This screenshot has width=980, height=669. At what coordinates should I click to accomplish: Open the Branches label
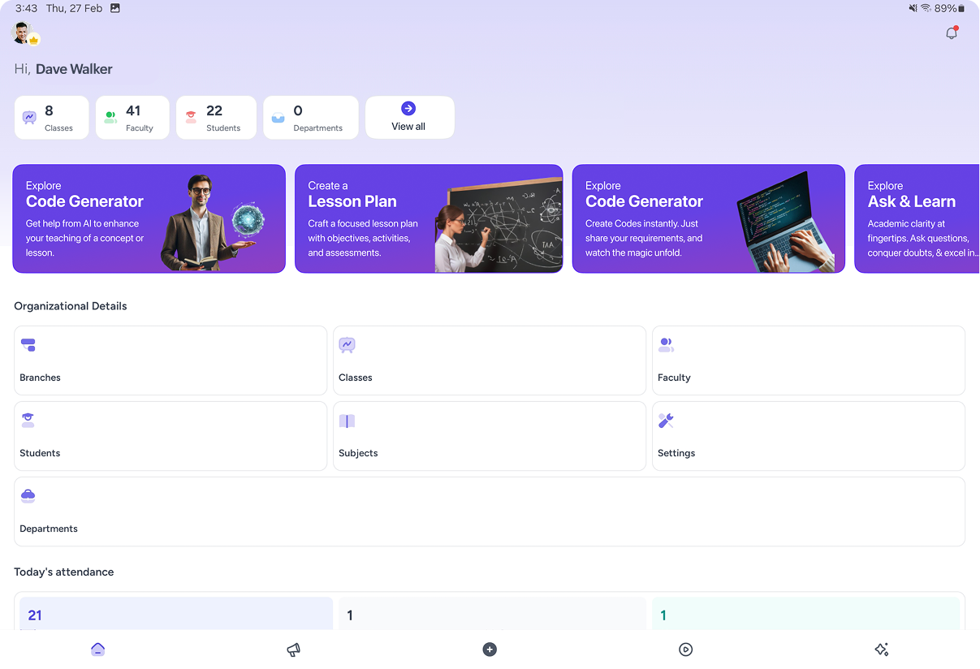click(40, 378)
